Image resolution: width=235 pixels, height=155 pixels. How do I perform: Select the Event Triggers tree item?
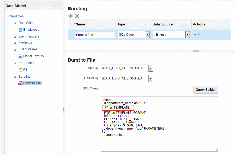29,36
